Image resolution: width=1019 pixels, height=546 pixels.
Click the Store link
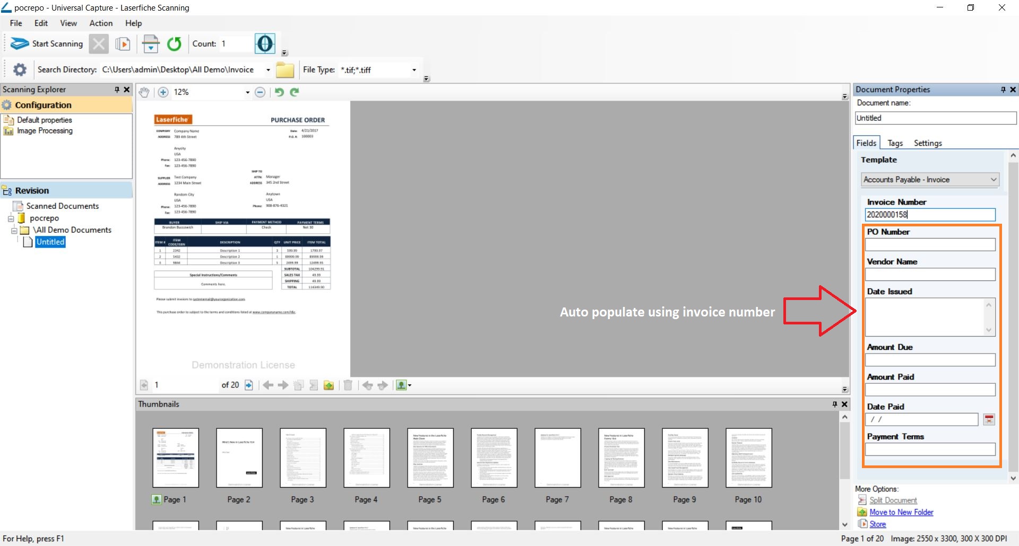point(878,524)
